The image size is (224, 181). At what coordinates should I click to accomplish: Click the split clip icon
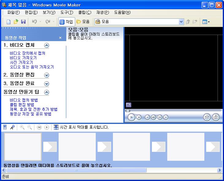click(207, 117)
